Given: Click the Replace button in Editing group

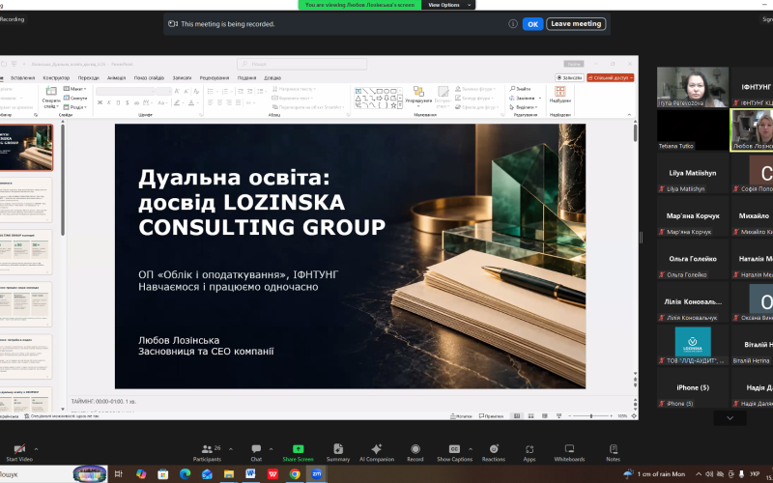Looking at the screenshot, I should tap(526, 99).
